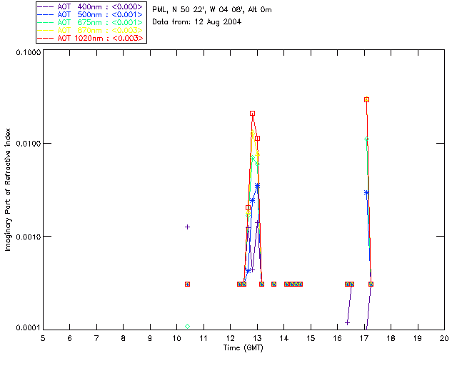The width and height of the screenshot is (457, 366).
Task: Click the baseline square marker near 13.6 GMT
Action: pos(273,284)
